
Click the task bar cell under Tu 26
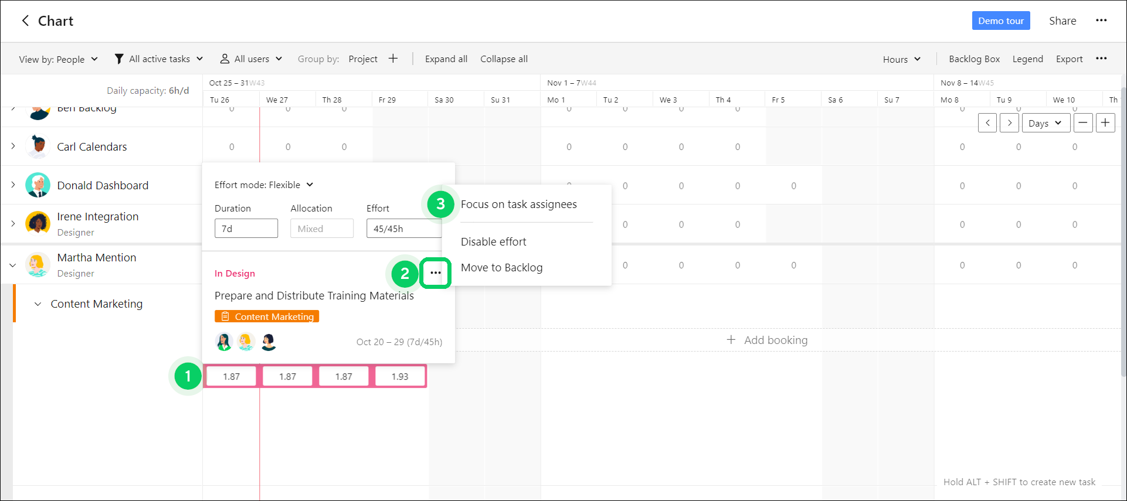[x=231, y=376]
